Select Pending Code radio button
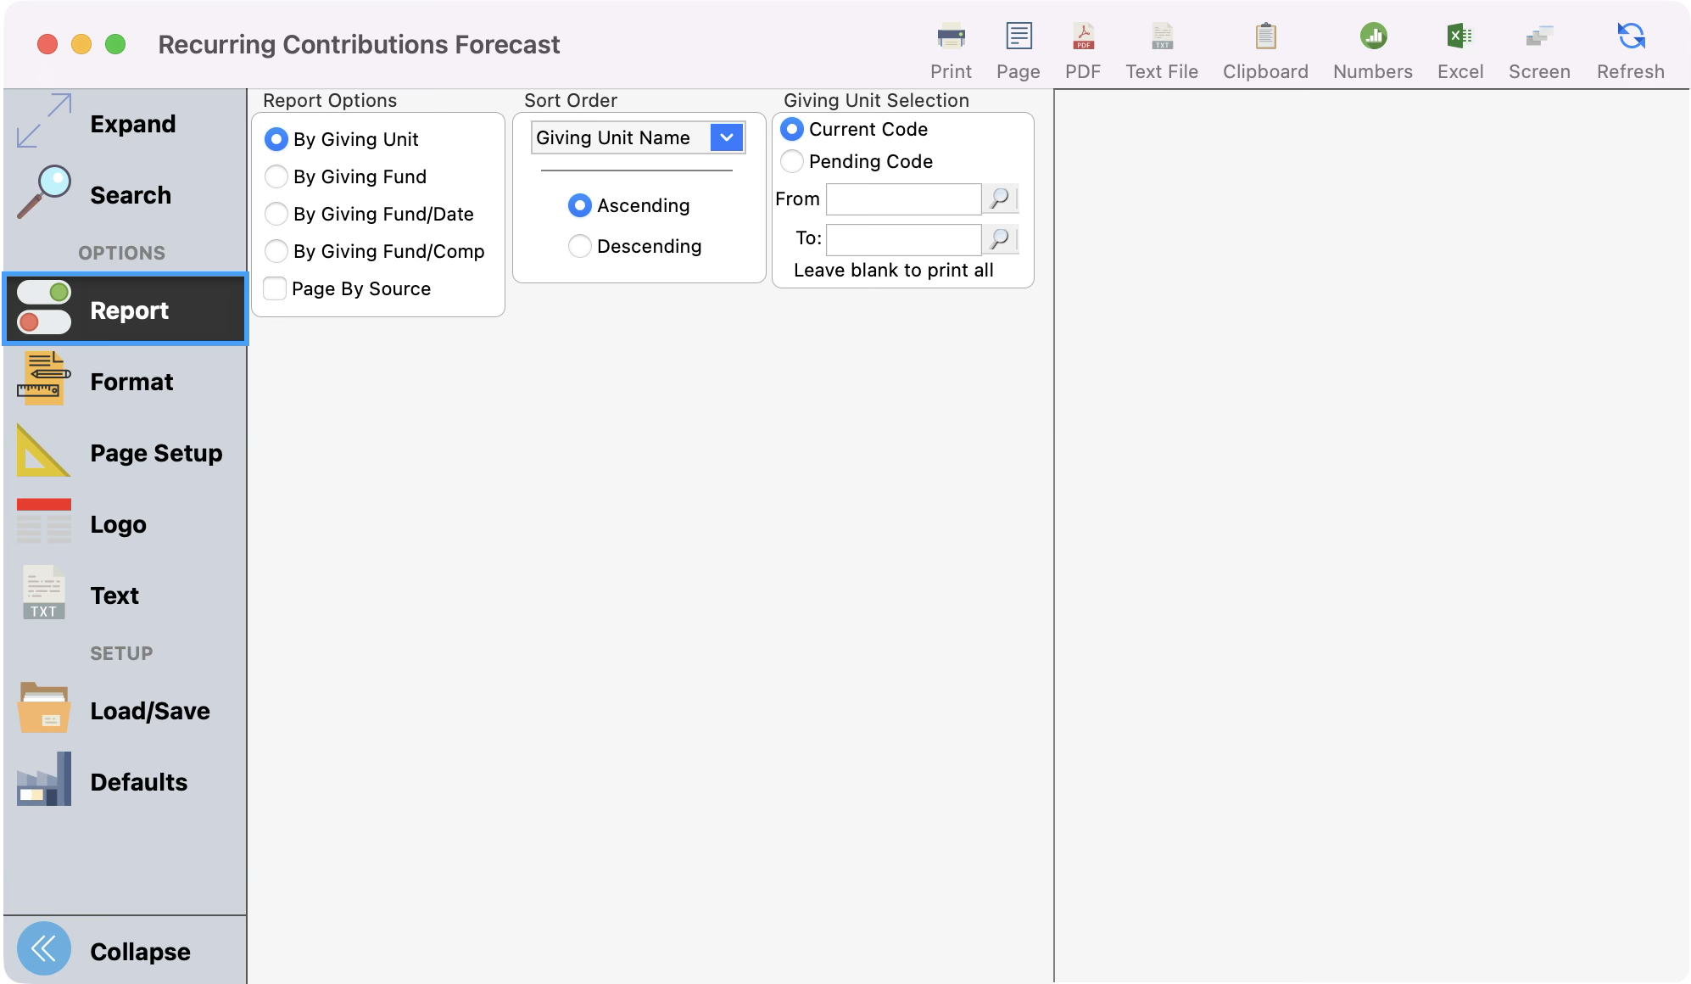Viewport: 1691px width, 984px height. pyautogui.click(x=791, y=161)
